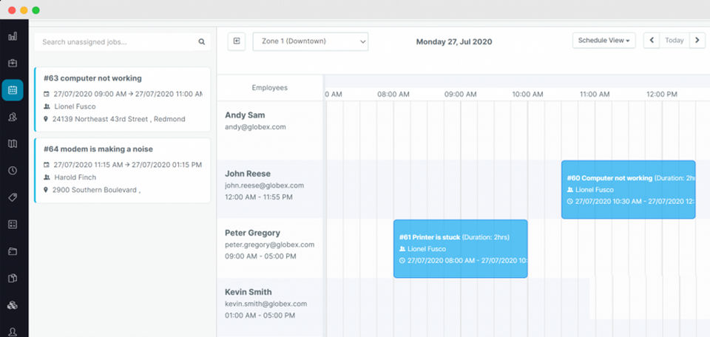Open the stacked cubes inventory icon

tap(13, 305)
